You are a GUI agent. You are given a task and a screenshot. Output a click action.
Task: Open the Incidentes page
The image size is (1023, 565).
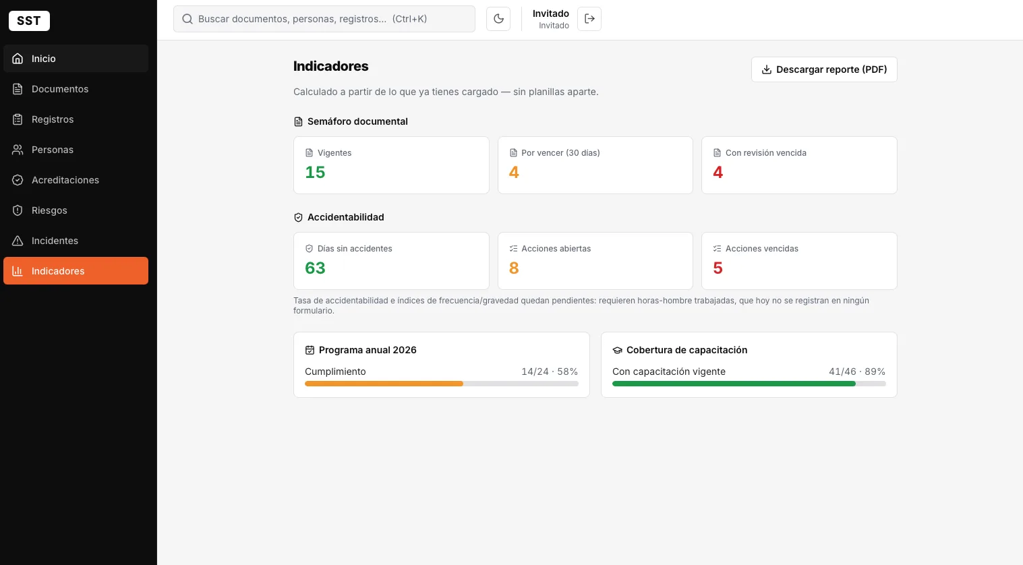coord(76,241)
